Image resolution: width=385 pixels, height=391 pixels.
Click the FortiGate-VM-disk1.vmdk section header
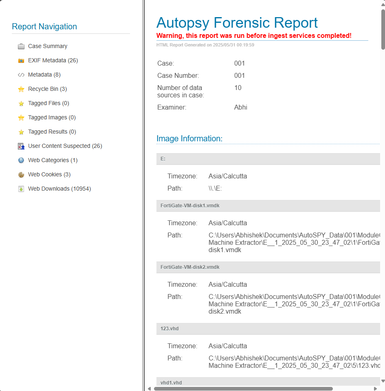click(268, 206)
